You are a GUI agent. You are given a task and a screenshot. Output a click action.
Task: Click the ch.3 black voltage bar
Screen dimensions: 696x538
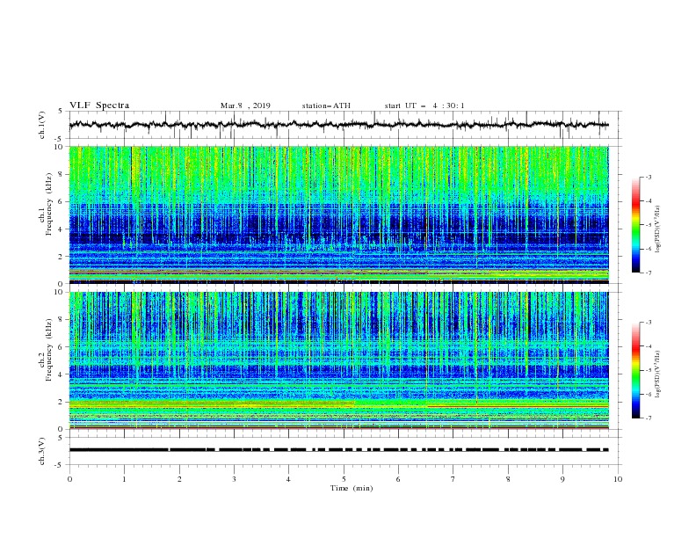click(x=338, y=450)
